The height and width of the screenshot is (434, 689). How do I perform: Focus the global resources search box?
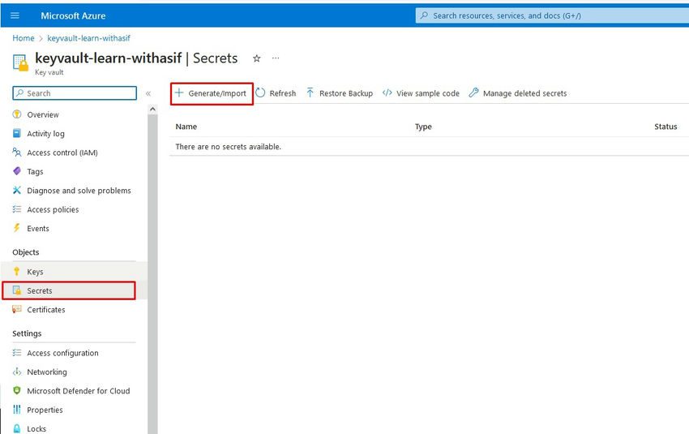[x=552, y=16]
